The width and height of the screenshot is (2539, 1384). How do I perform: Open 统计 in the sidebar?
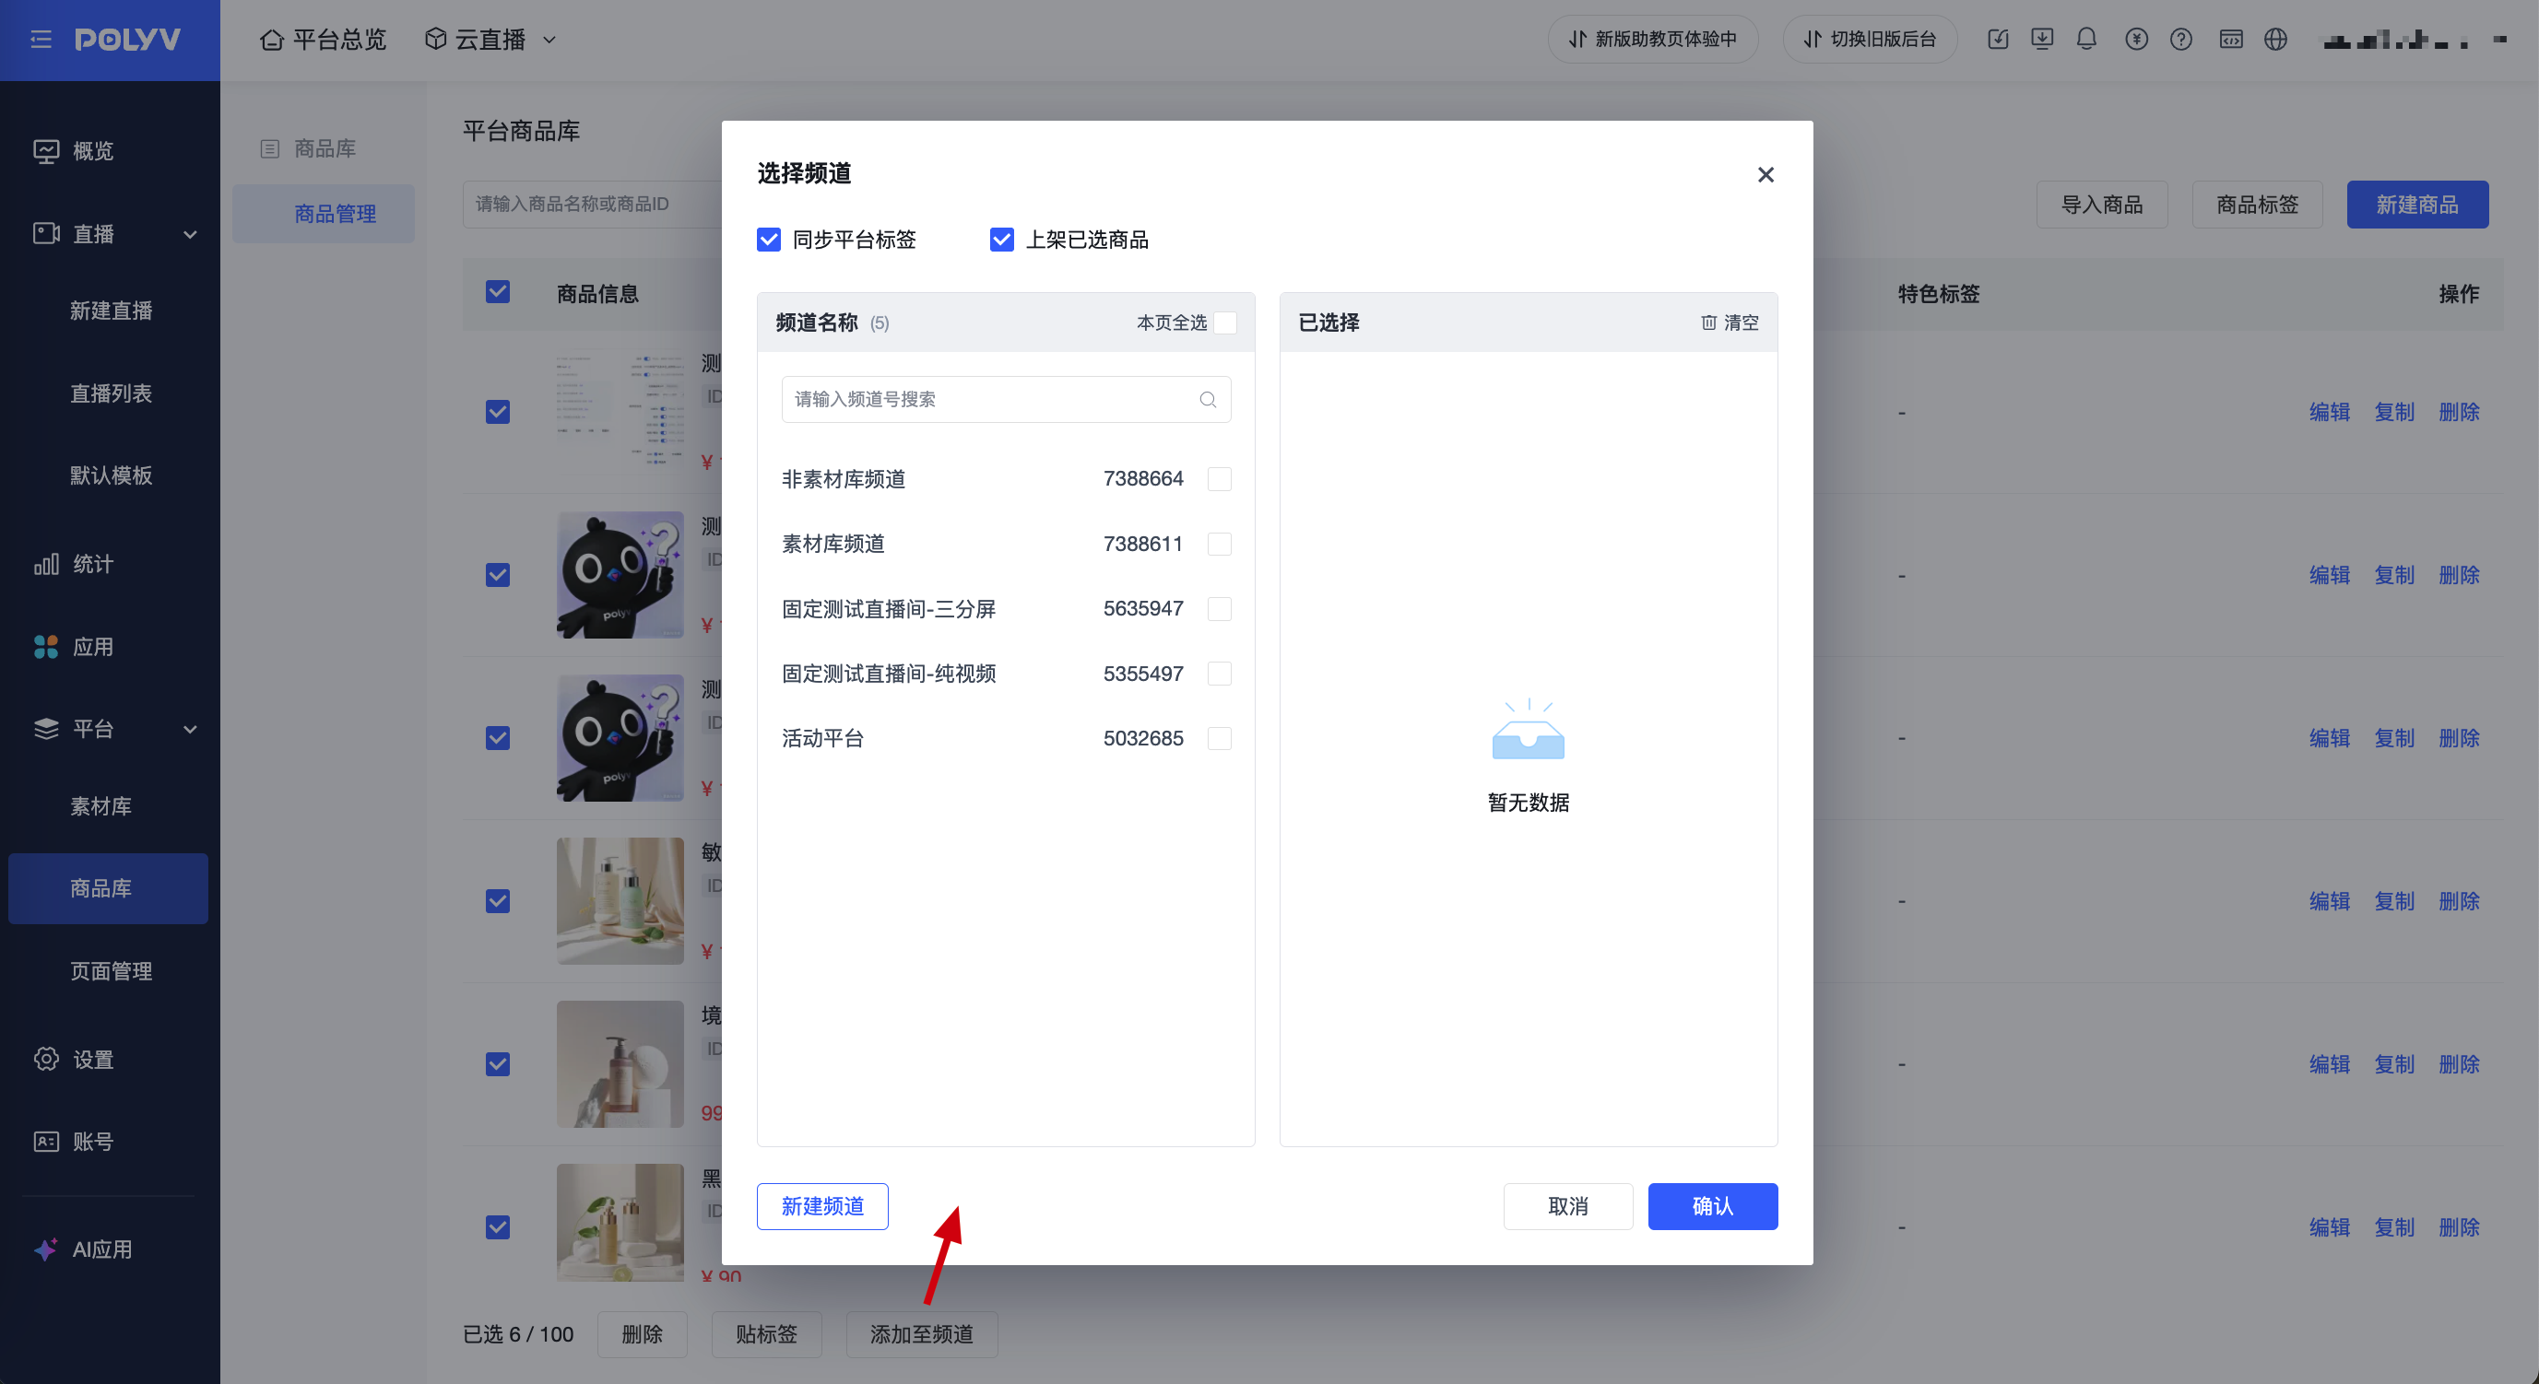click(x=74, y=563)
